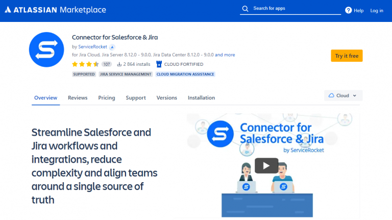The height and width of the screenshot is (220, 392).
Task: Click the installs download icon
Action: click(x=119, y=64)
